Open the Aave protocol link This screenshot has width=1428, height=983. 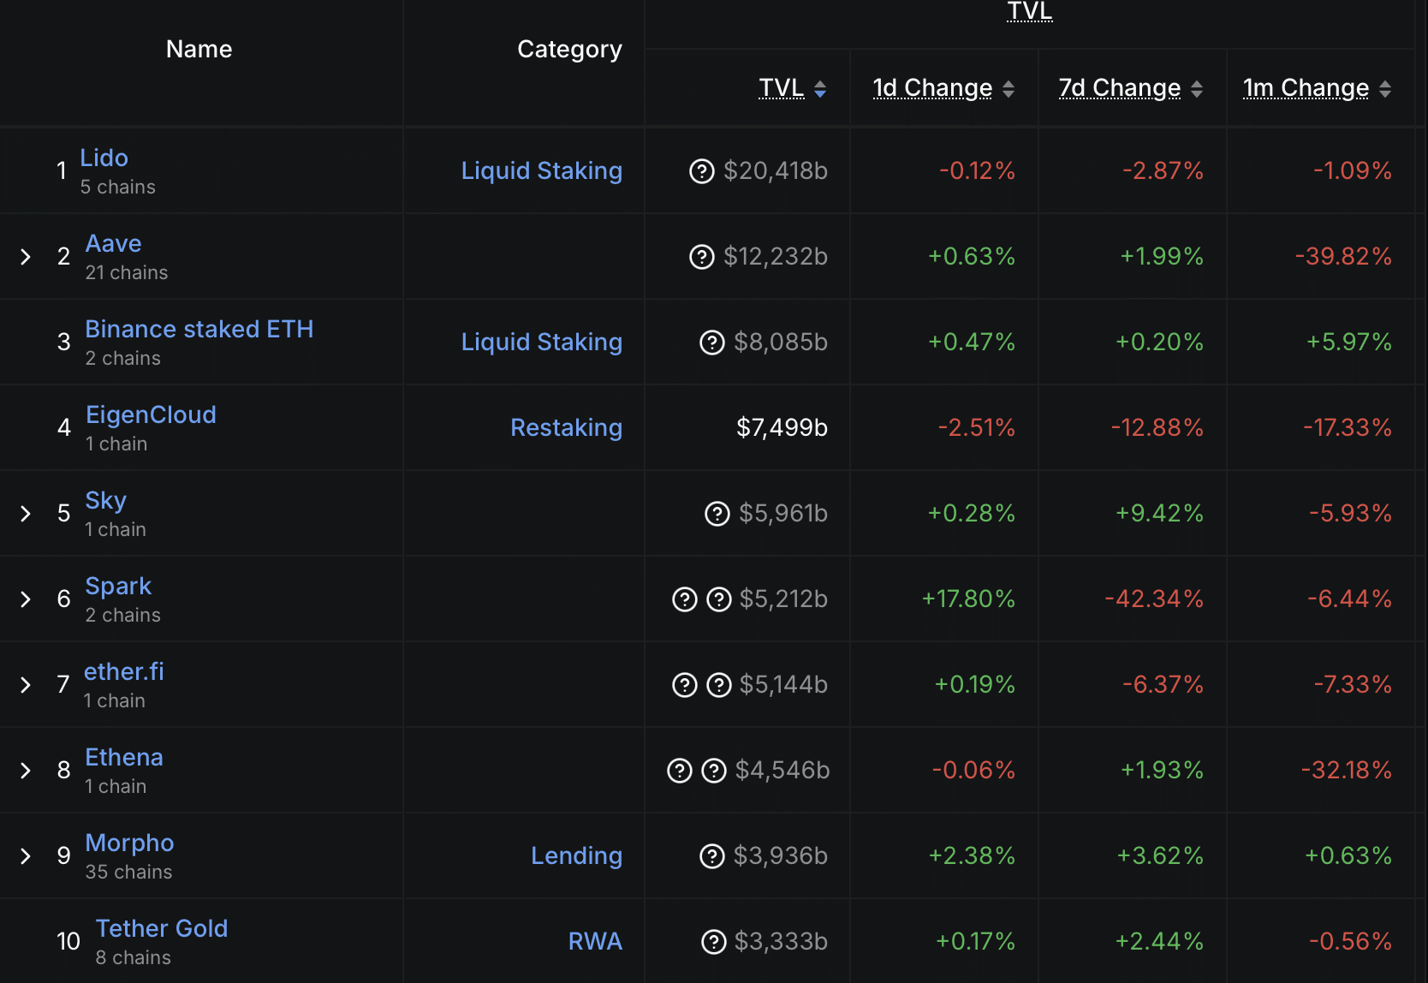tap(114, 243)
